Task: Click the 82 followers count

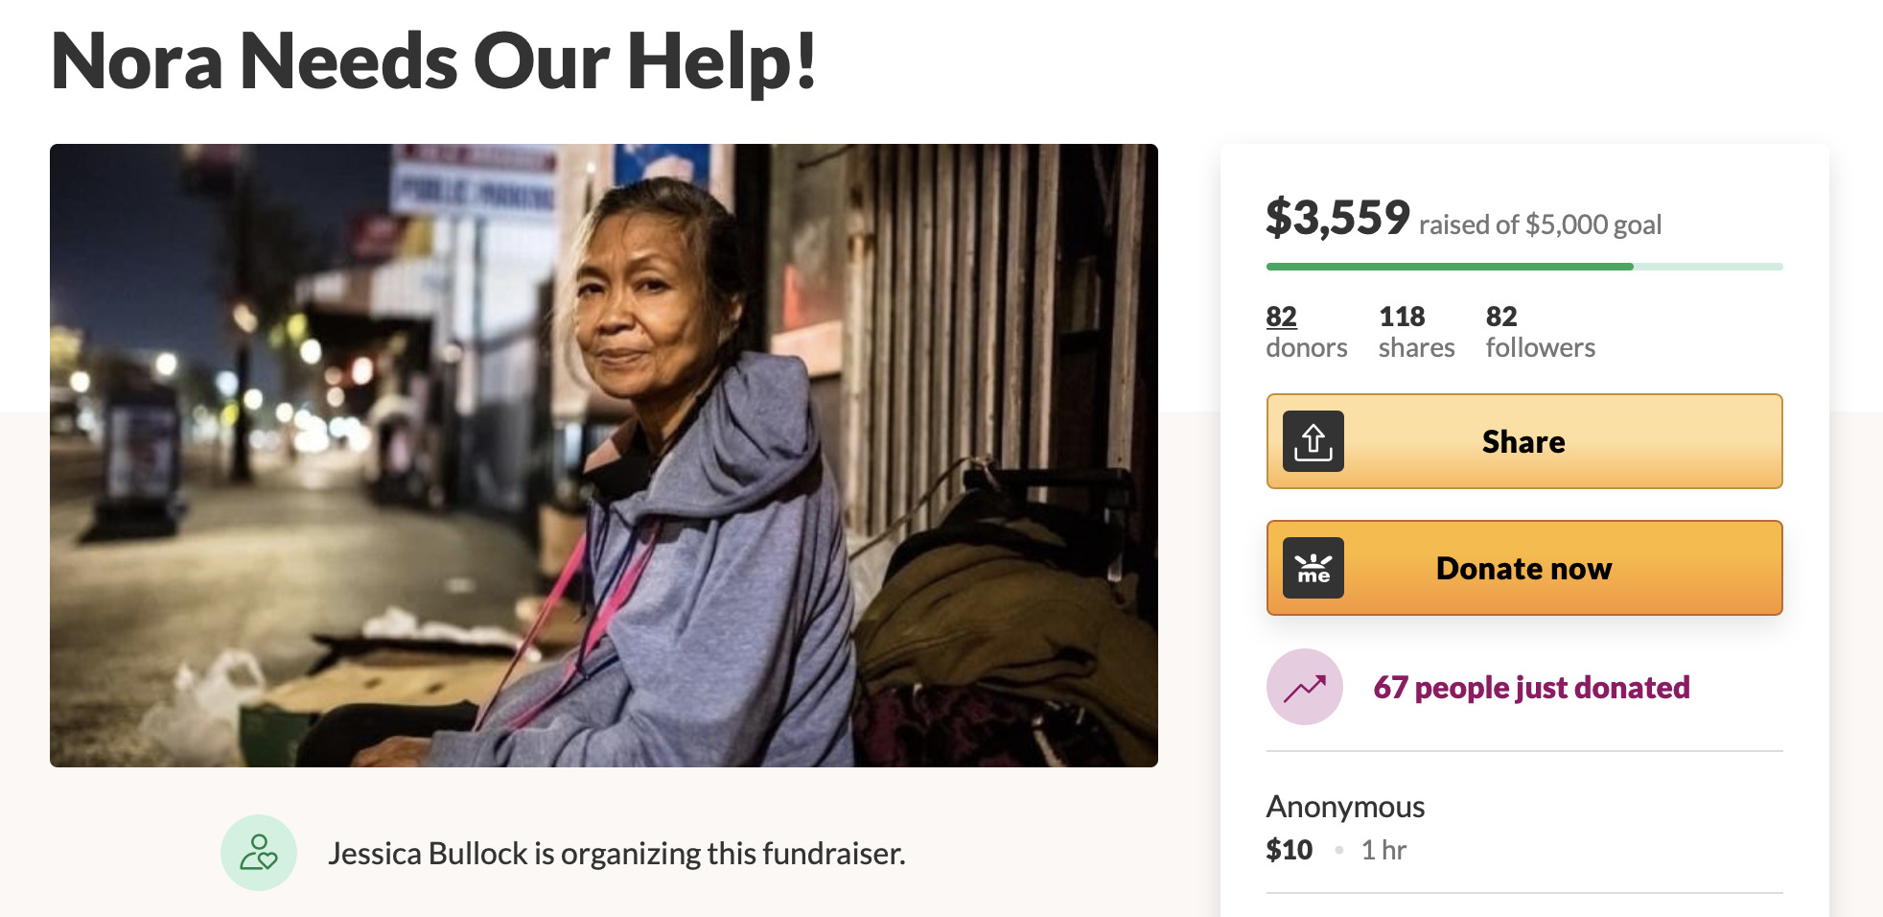Action: tap(1540, 332)
